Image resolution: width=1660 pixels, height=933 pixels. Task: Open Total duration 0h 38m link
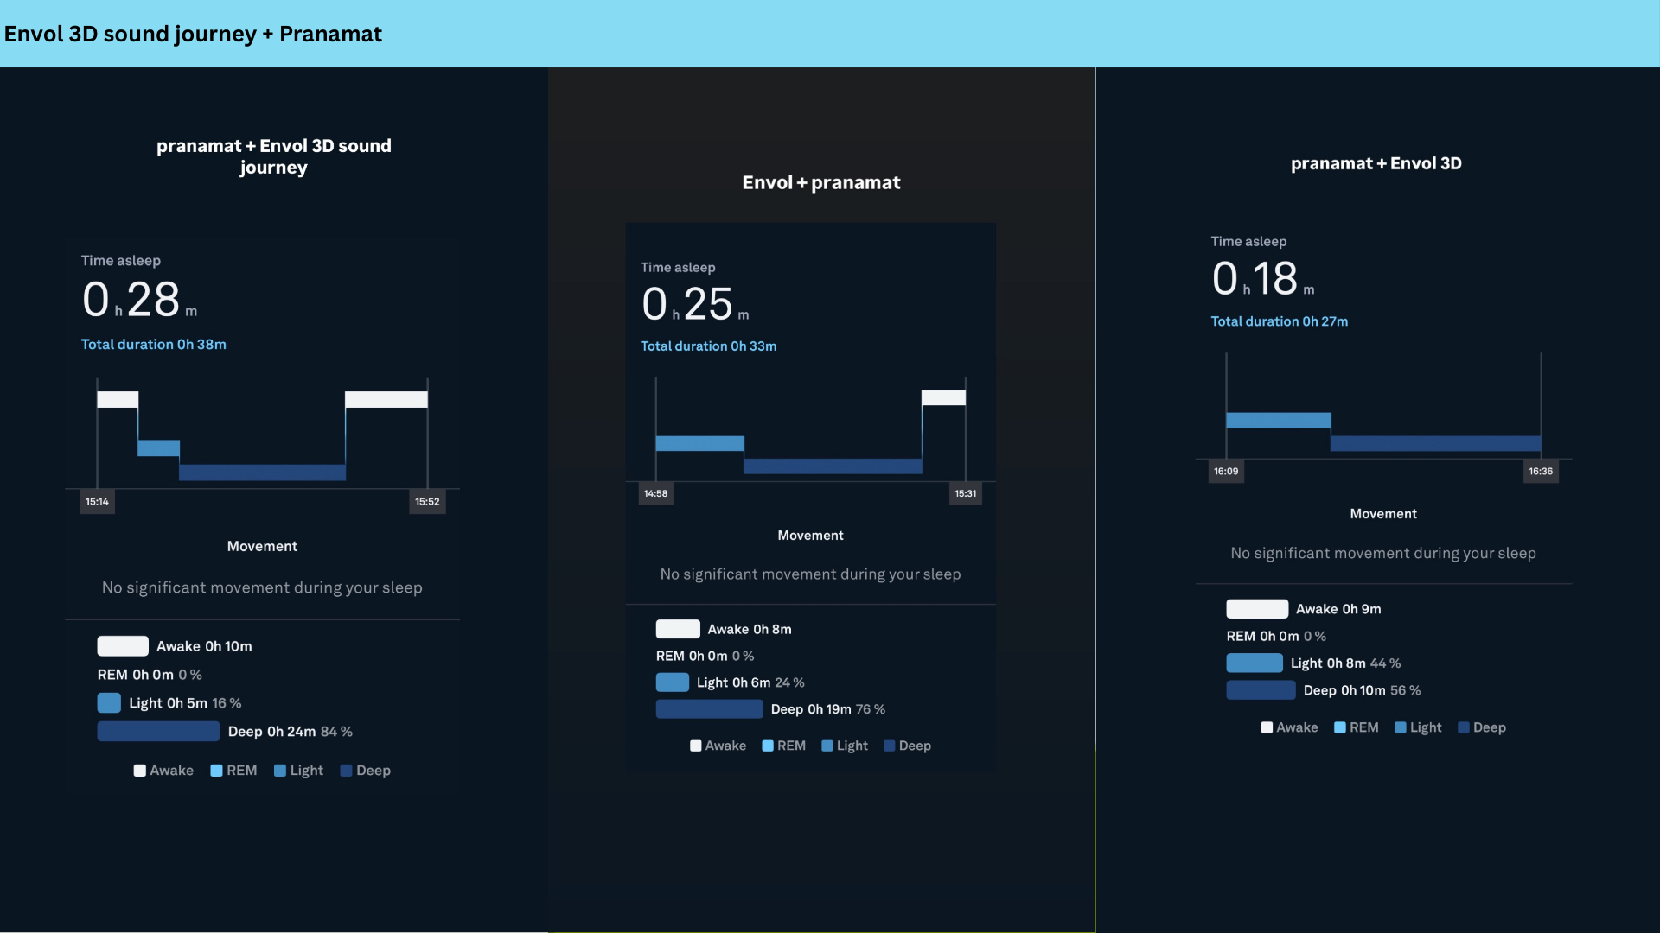[154, 345]
